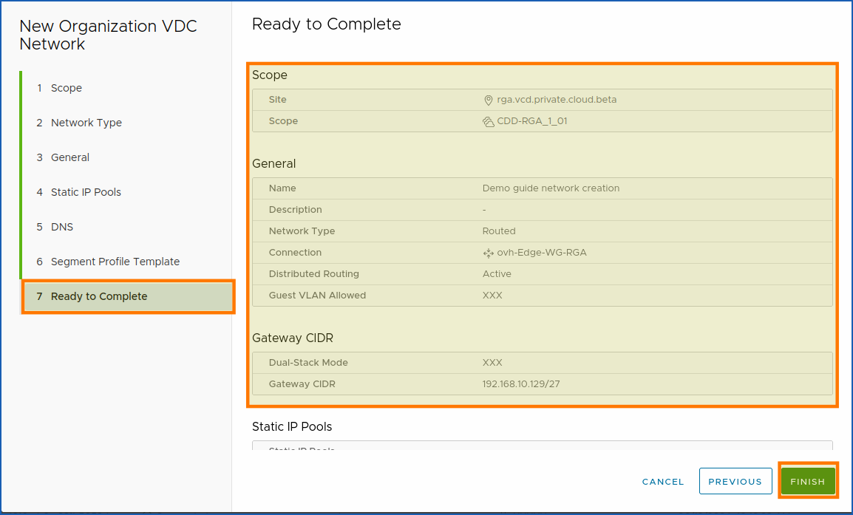Click PREVIOUS to go back
This screenshot has height=515, width=853.
pos(735,481)
